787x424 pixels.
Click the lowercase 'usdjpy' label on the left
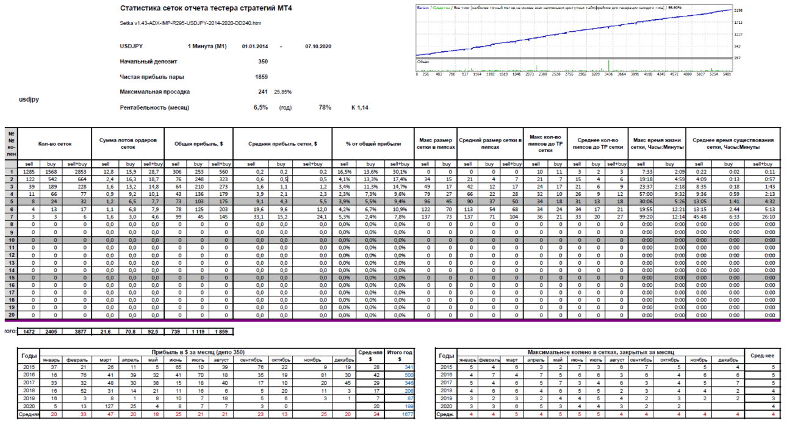tap(29, 99)
